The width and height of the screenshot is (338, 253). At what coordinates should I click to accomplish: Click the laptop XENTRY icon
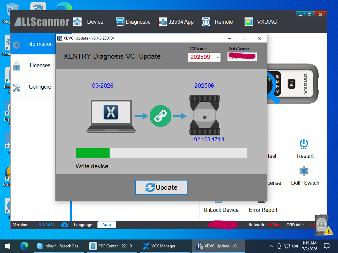(111, 116)
